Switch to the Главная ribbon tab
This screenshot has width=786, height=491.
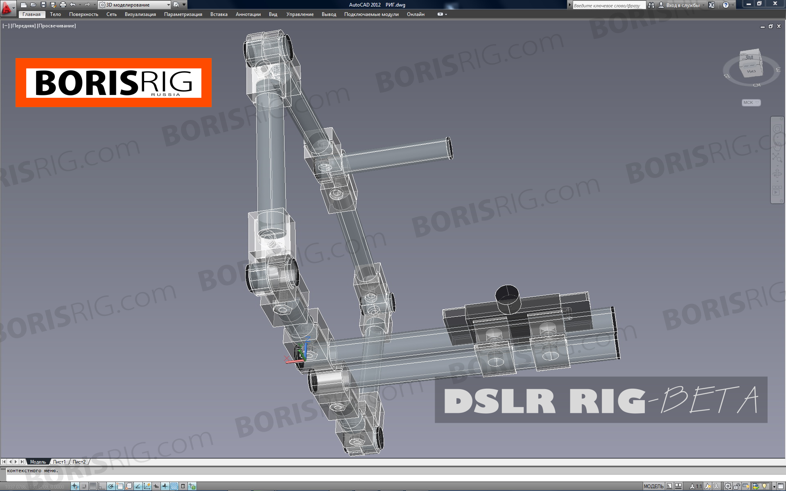[32, 14]
